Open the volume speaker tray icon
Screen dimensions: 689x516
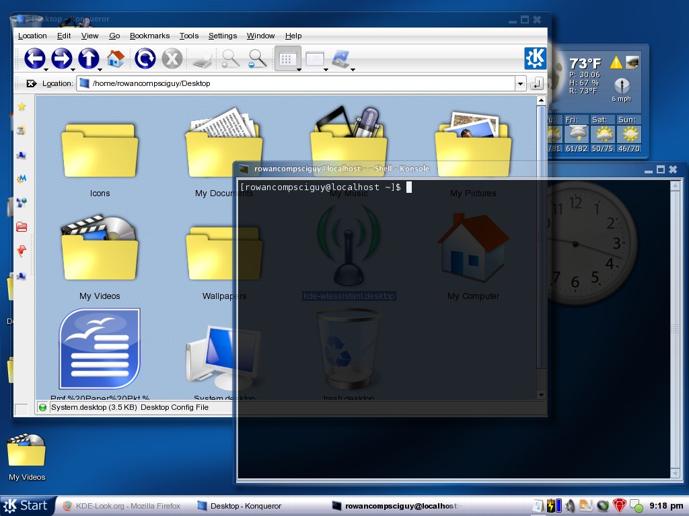click(x=571, y=506)
